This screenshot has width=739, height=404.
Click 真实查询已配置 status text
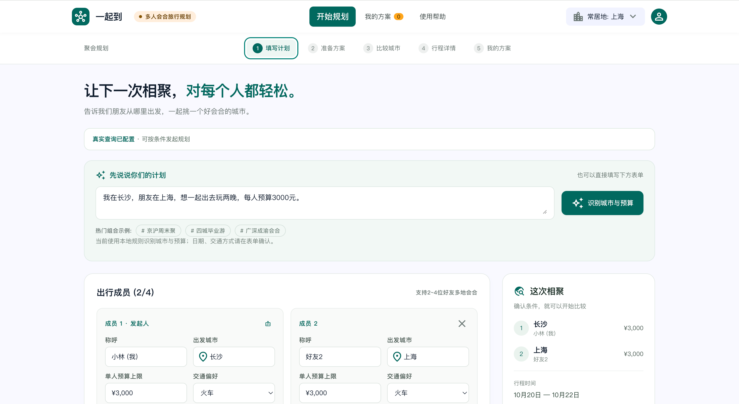pyautogui.click(x=113, y=139)
